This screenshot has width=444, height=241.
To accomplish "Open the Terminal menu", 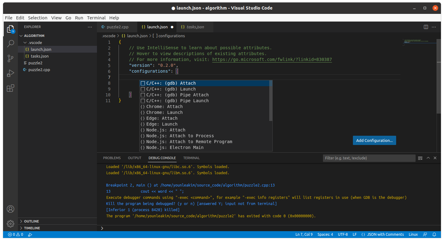I will [x=96, y=18].
